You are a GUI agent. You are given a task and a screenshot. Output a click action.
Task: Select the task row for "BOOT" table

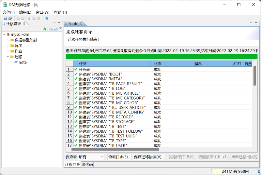[x=159, y=74]
